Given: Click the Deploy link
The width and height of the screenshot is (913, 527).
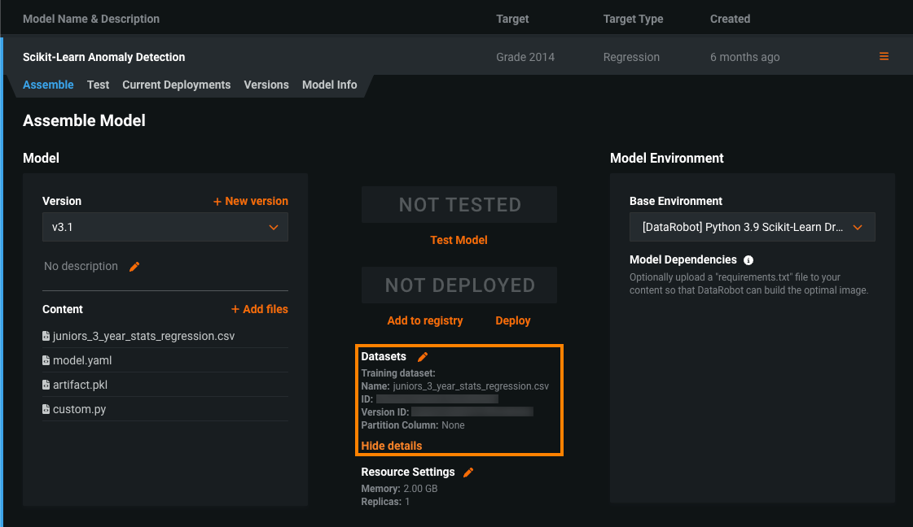Looking at the screenshot, I should pyautogui.click(x=513, y=320).
